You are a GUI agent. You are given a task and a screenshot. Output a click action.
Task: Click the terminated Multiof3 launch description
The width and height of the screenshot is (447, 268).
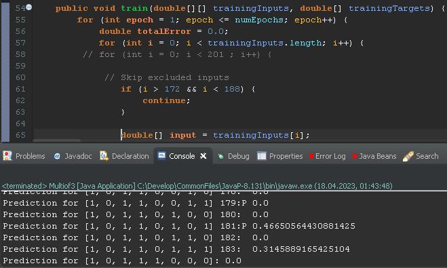pyautogui.click(x=197, y=186)
